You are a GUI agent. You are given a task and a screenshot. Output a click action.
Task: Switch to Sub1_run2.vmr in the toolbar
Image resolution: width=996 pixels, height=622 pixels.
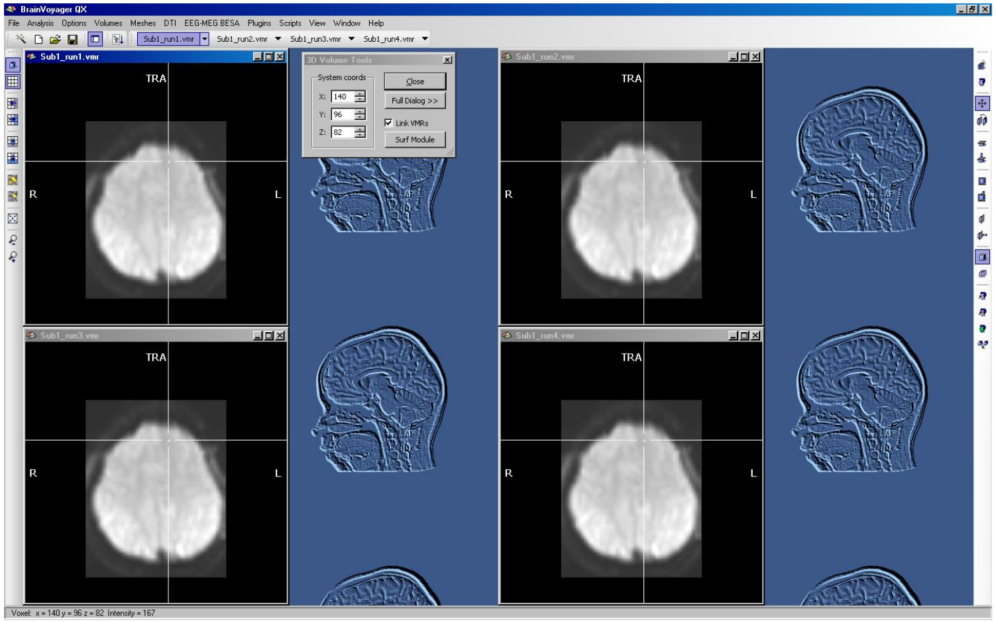[x=242, y=39]
